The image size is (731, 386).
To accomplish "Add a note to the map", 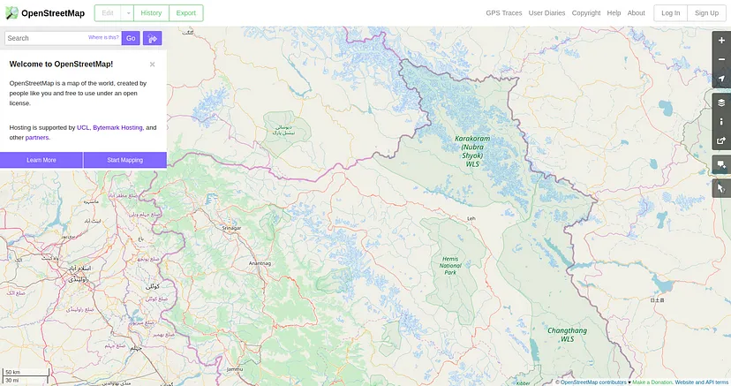I will pyautogui.click(x=721, y=164).
